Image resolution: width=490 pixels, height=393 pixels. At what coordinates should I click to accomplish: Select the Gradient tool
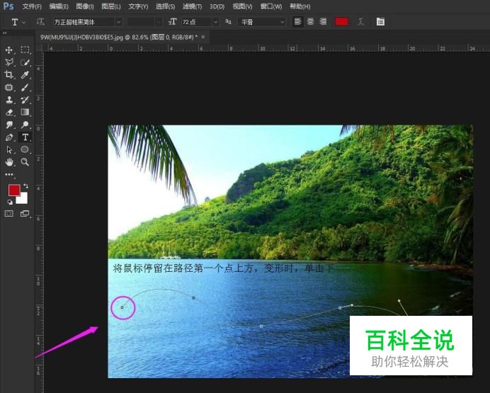25,112
